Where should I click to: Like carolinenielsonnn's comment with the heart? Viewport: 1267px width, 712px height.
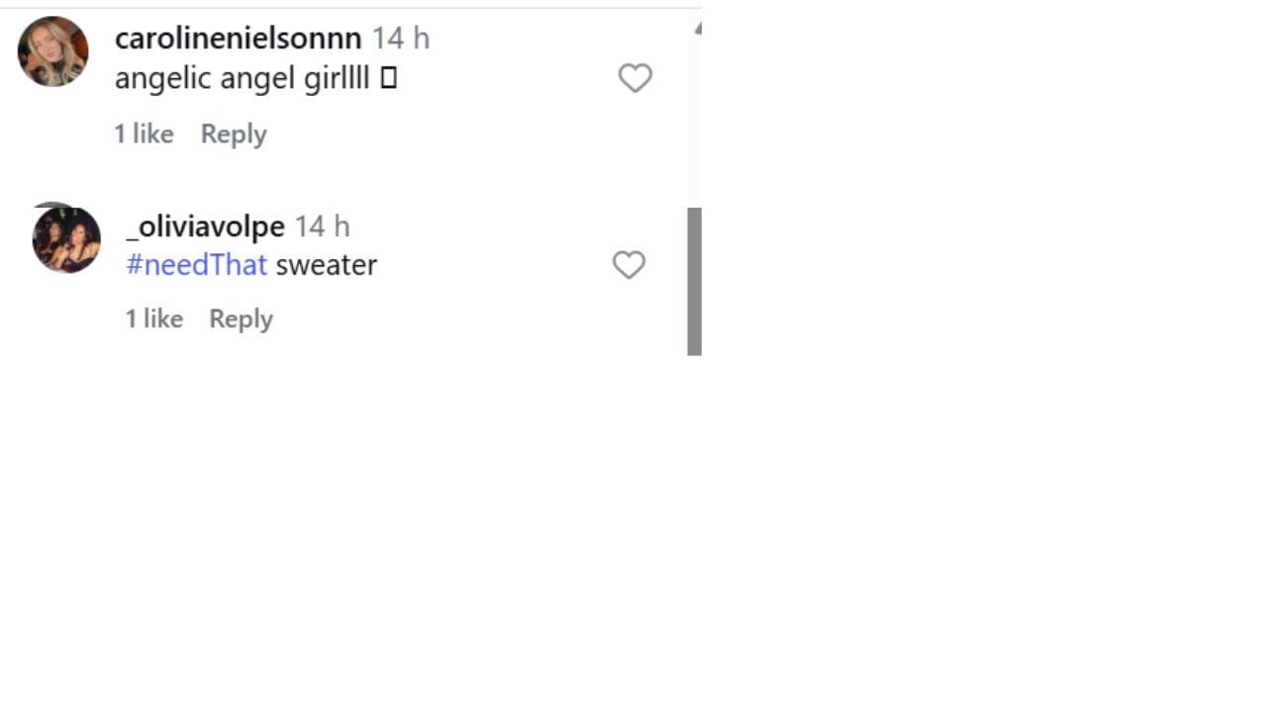pyautogui.click(x=634, y=78)
